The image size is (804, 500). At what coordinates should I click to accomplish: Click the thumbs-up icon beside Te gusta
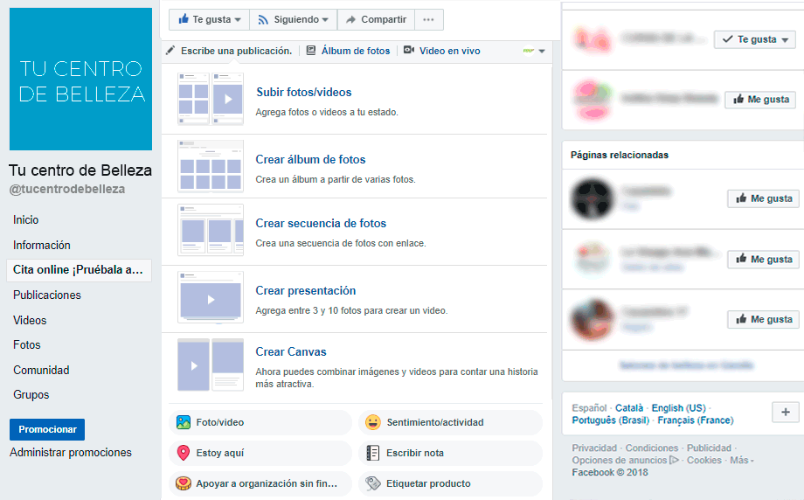(x=184, y=19)
